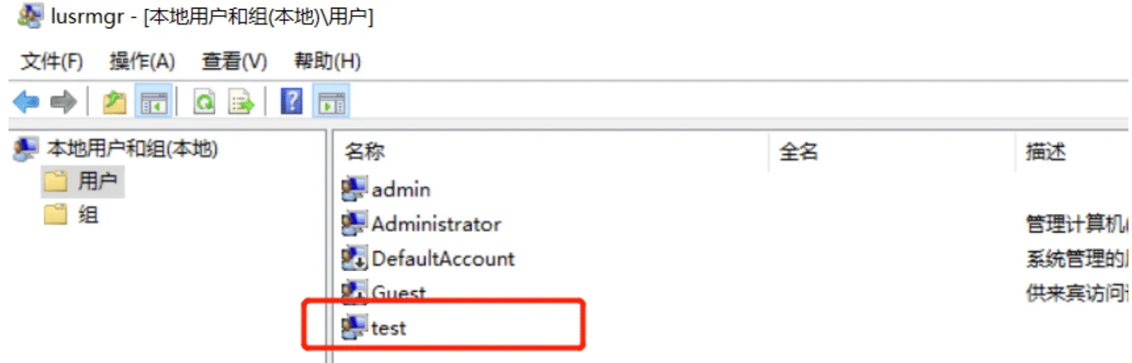Open the 操作(A) menu

click(x=142, y=61)
